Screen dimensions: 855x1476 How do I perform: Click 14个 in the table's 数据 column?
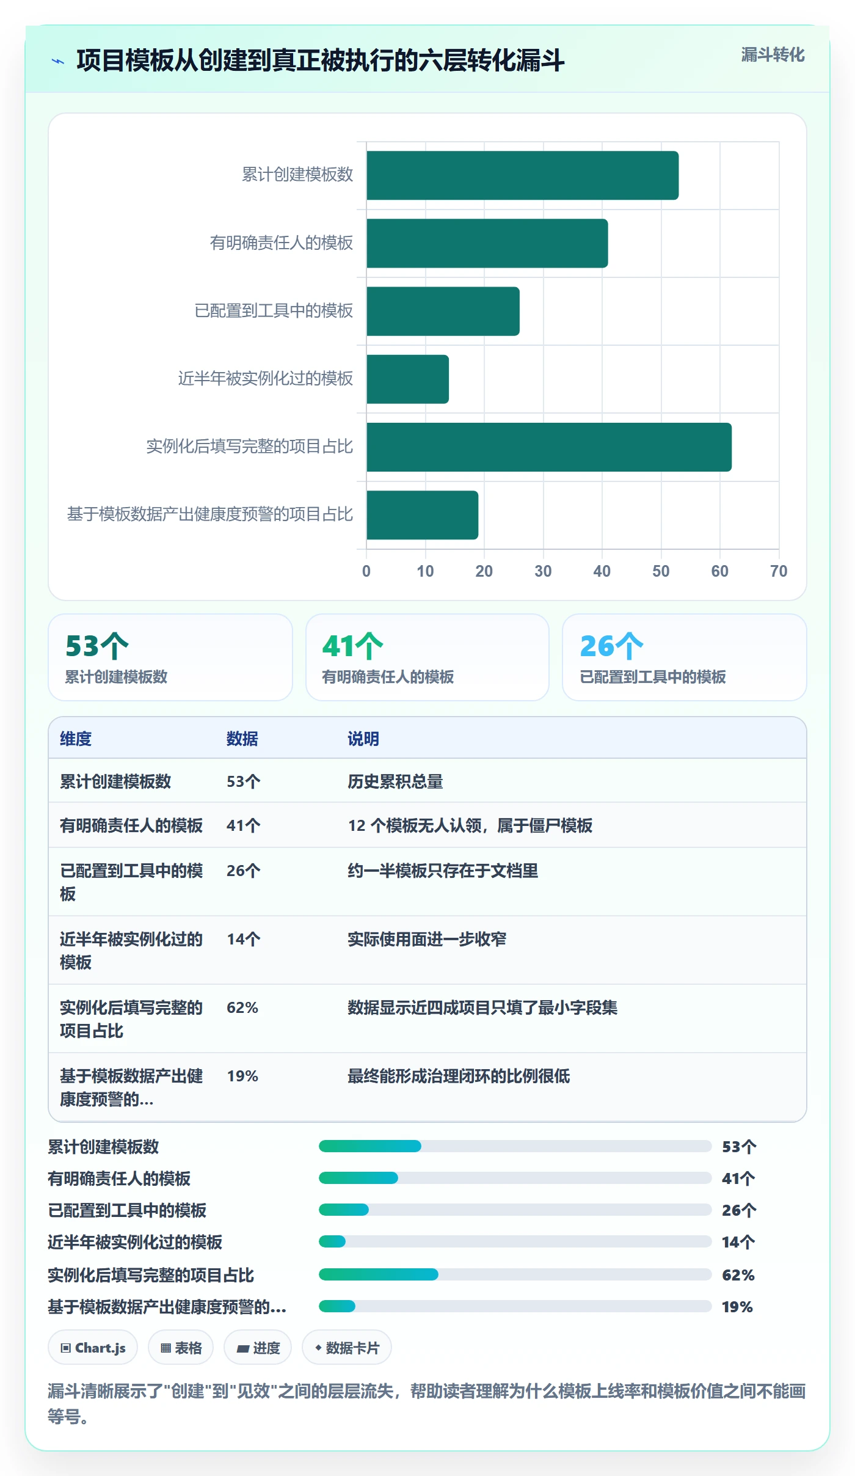point(244,939)
